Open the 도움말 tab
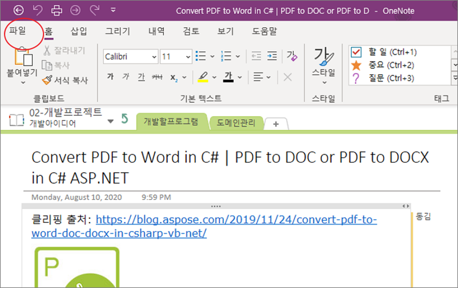Viewport: 458px width, 288px height. click(x=264, y=31)
